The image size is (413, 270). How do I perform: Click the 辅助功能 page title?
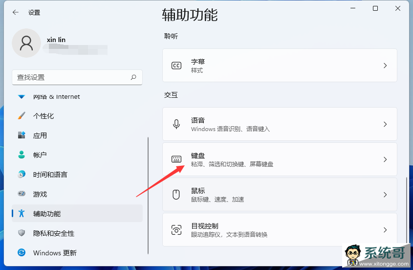[190, 15]
